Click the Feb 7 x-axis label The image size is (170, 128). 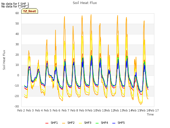coord(65,110)
